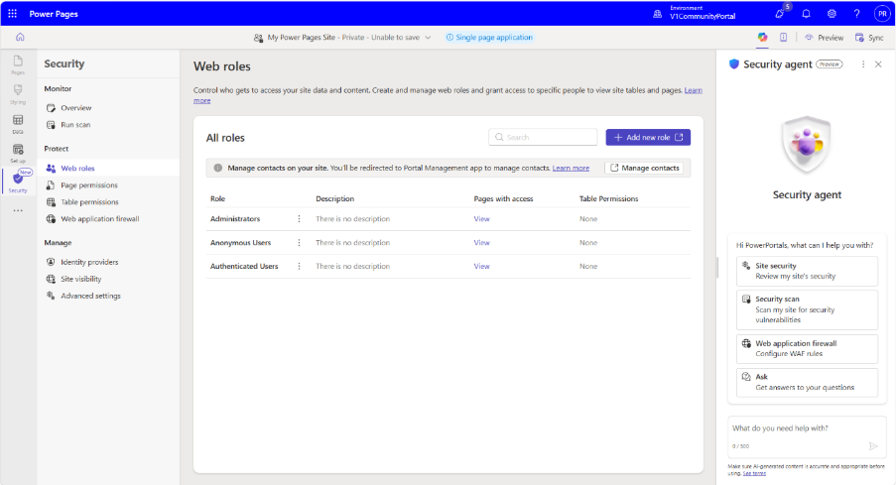Click the info icon in Manage contacts banner
Screen dimensions: 896x485
[x=217, y=168]
